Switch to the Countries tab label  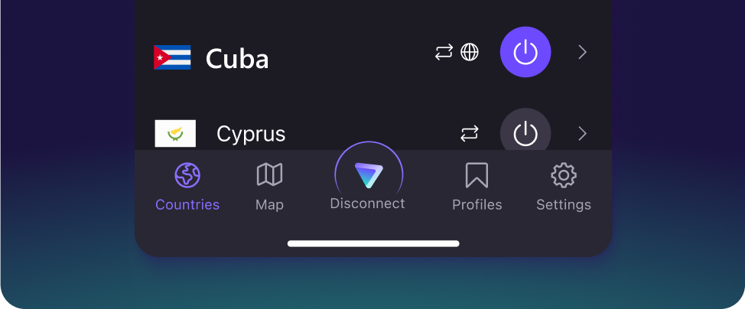coord(187,204)
